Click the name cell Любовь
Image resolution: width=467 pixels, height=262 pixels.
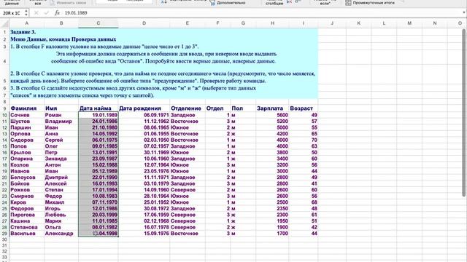[x=61, y=215]
